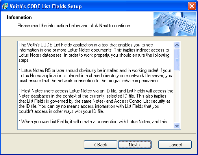
Task: Click the "couldn't access in other ways" line
Action: tap(61, 111)
